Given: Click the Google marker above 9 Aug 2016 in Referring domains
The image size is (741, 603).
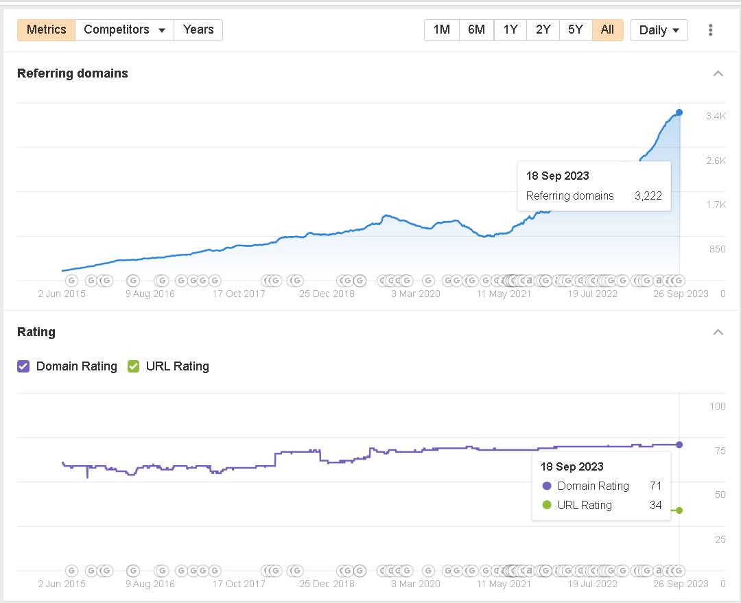Looking at the screenshot, I should coord(162,281).
